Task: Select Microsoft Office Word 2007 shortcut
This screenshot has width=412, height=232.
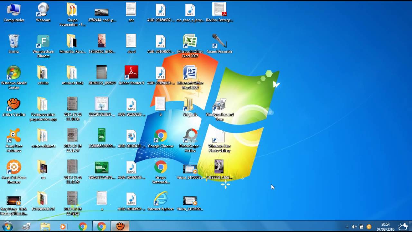Action: tap(190, 77)
